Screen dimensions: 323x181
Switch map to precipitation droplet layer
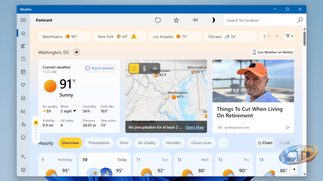[x=134, y=68]
